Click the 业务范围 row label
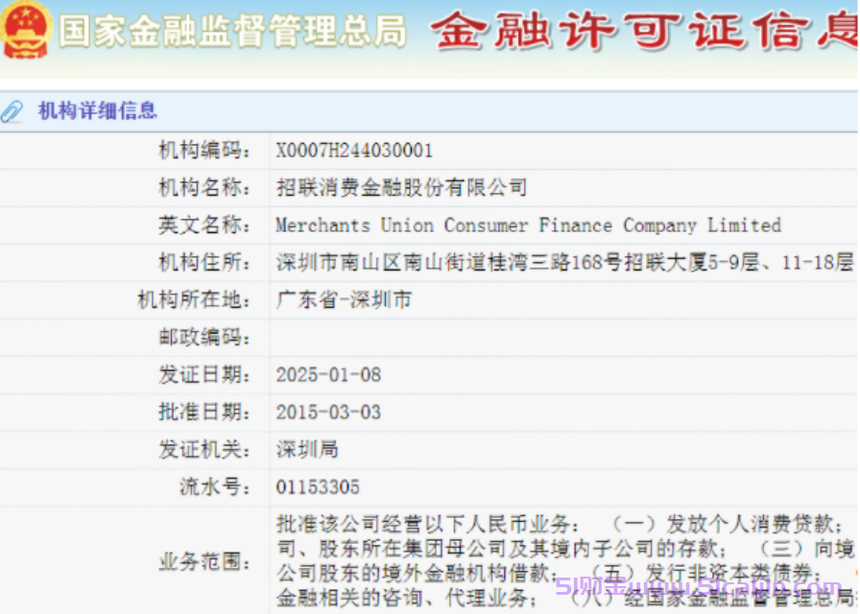Viewport: 860px width, 614px height. [204, 562]
